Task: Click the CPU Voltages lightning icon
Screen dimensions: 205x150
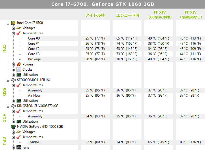Action: [19, 28]
